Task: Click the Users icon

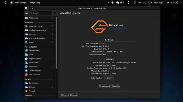Action: [26, 55]
